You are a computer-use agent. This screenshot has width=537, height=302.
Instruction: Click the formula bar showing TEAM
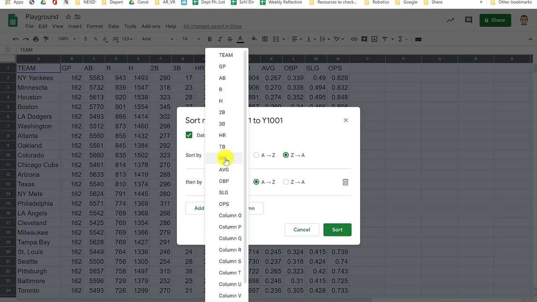click(x=277, y=50)
